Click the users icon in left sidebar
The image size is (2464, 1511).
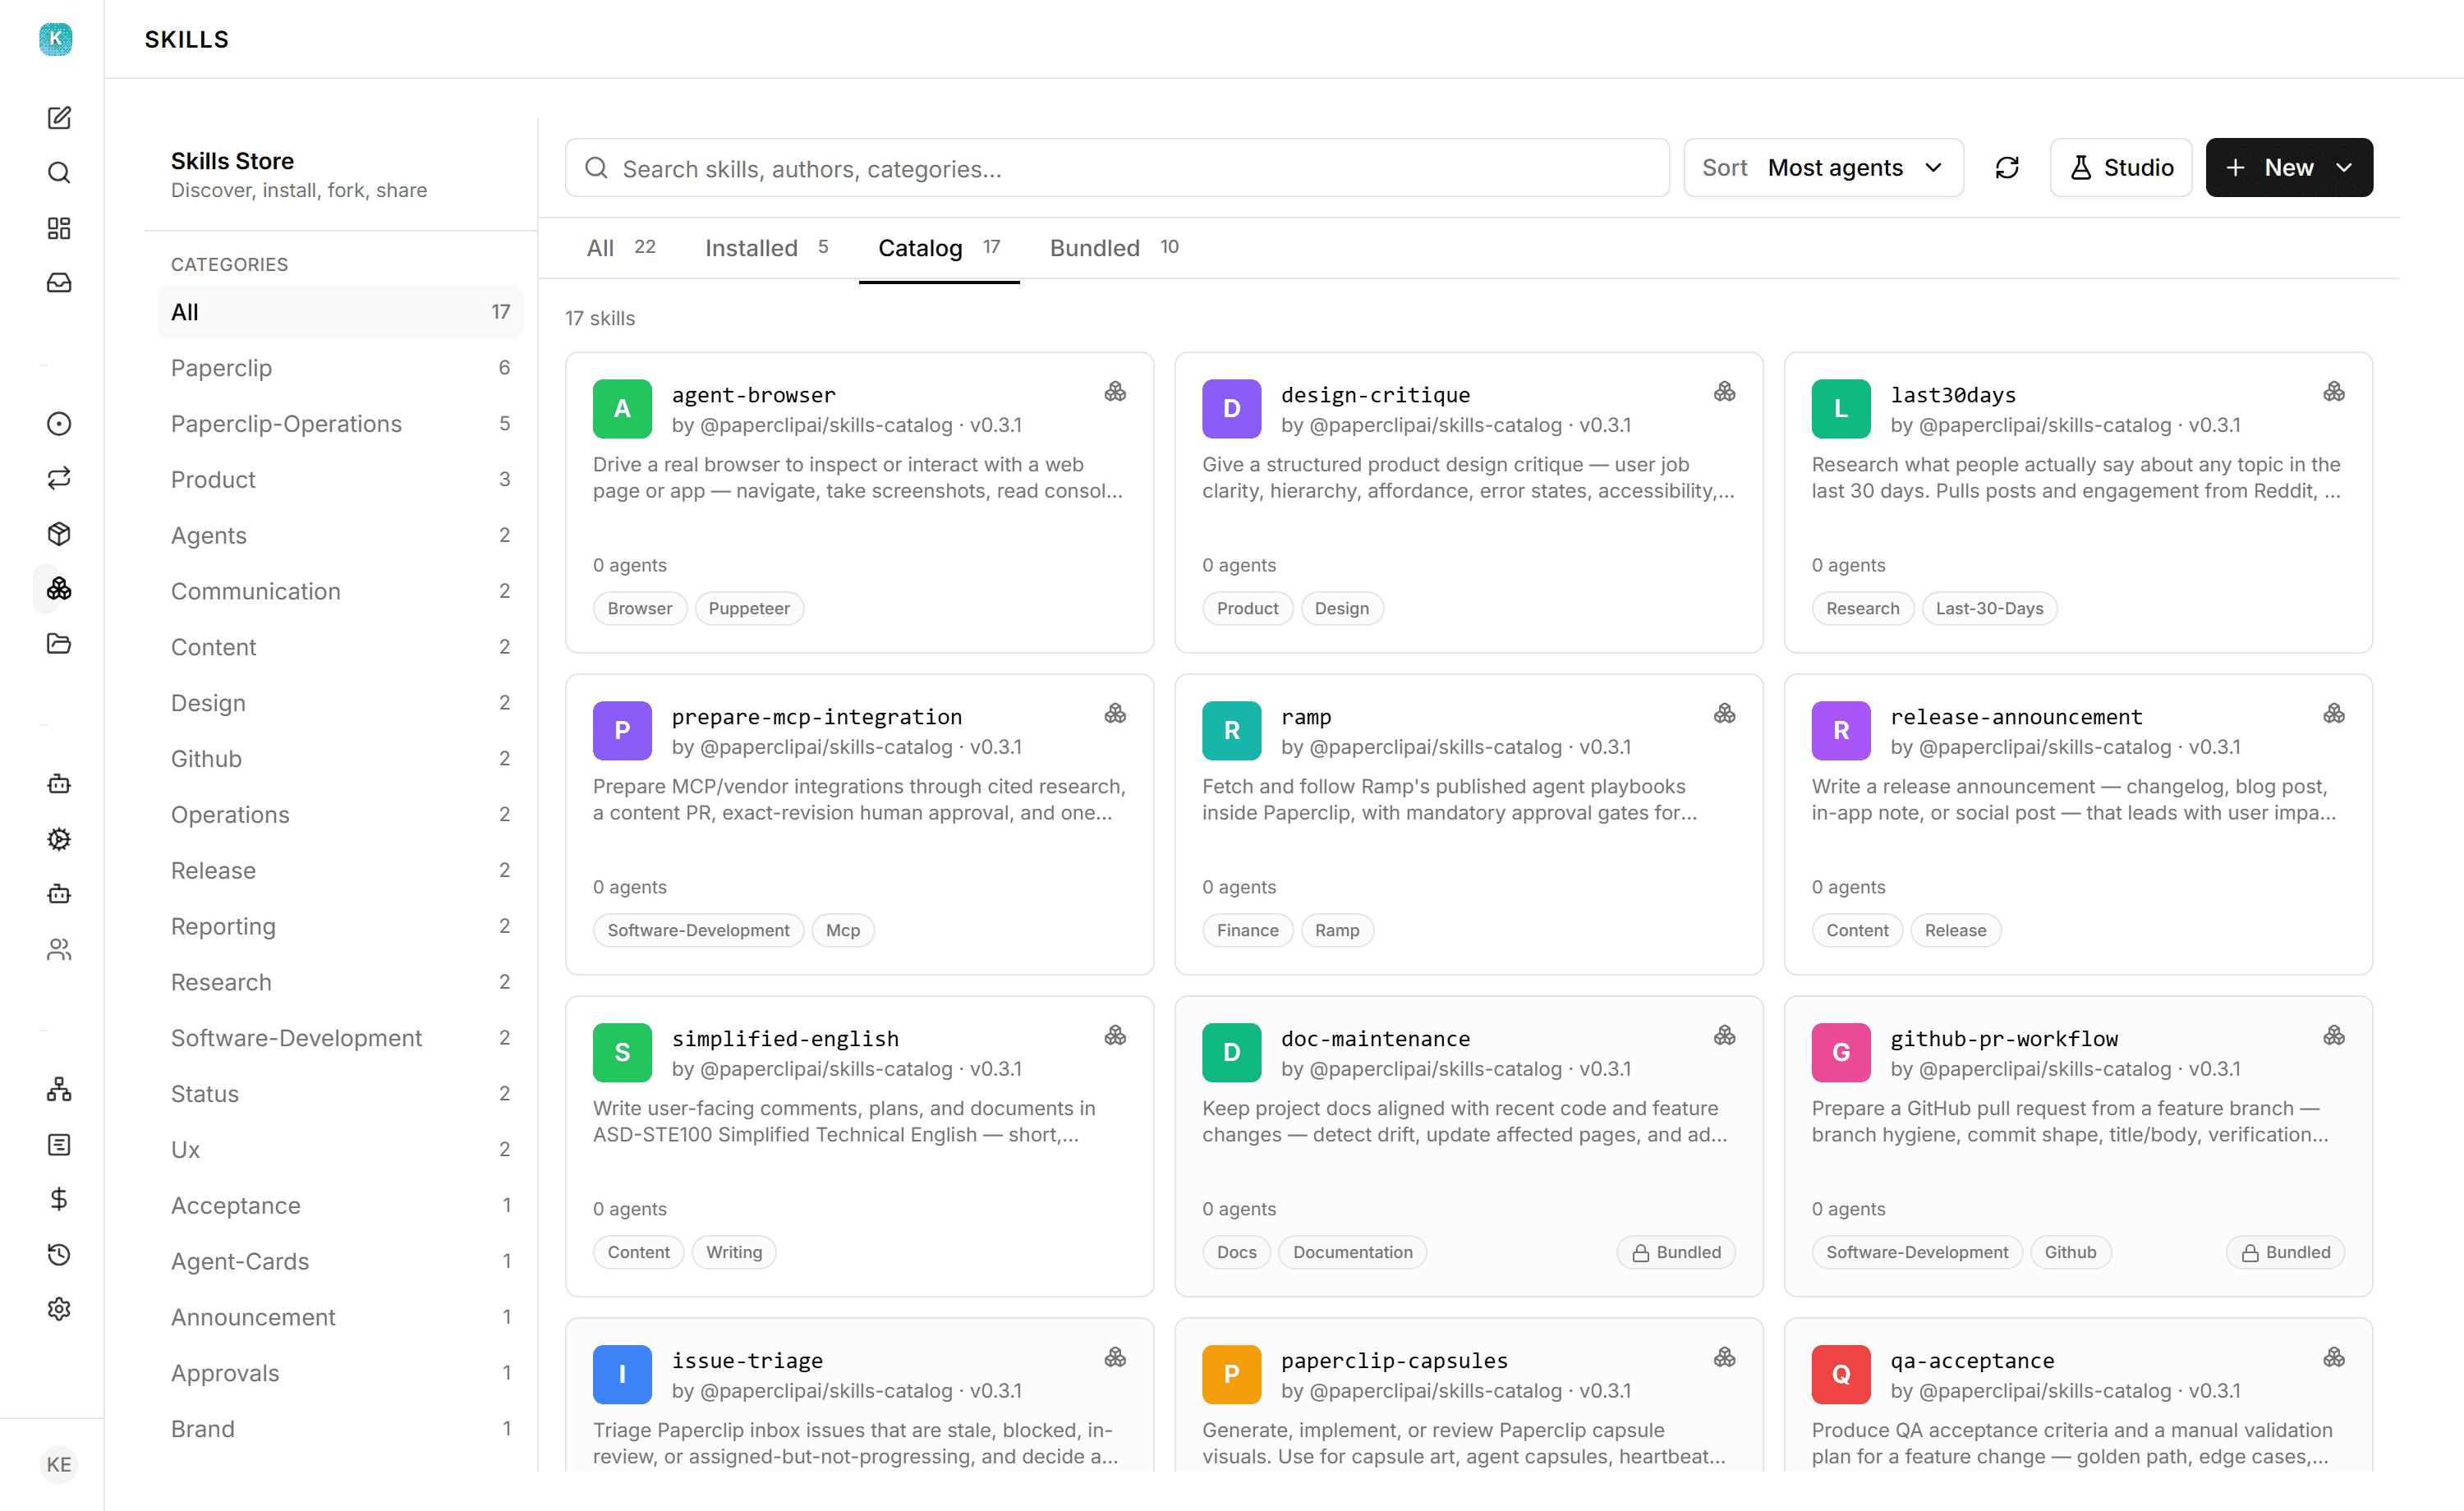tap(59, 949)
